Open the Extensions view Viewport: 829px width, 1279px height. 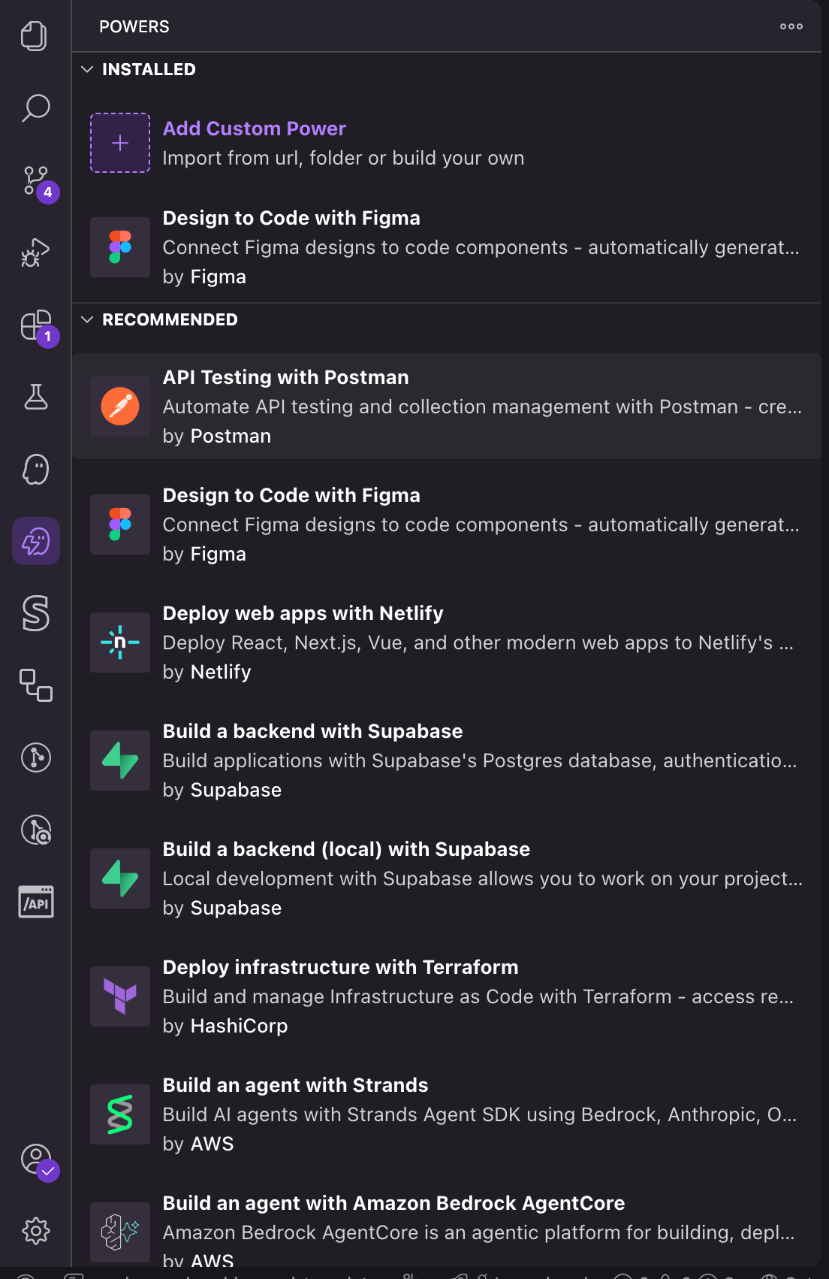click(35, 325)
